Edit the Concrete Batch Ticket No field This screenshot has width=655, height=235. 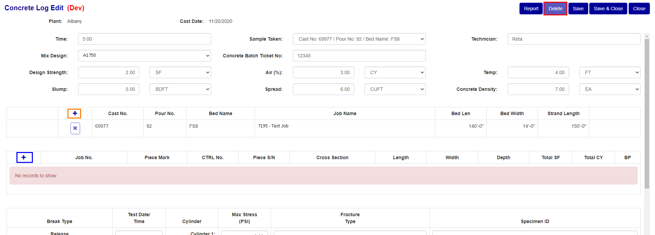(x=359, y=56)
